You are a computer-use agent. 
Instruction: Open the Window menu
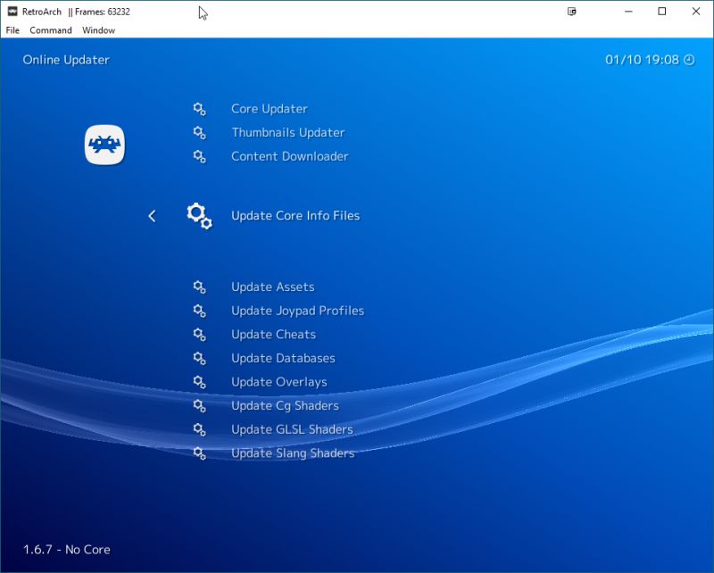click(x=97, y=29)
